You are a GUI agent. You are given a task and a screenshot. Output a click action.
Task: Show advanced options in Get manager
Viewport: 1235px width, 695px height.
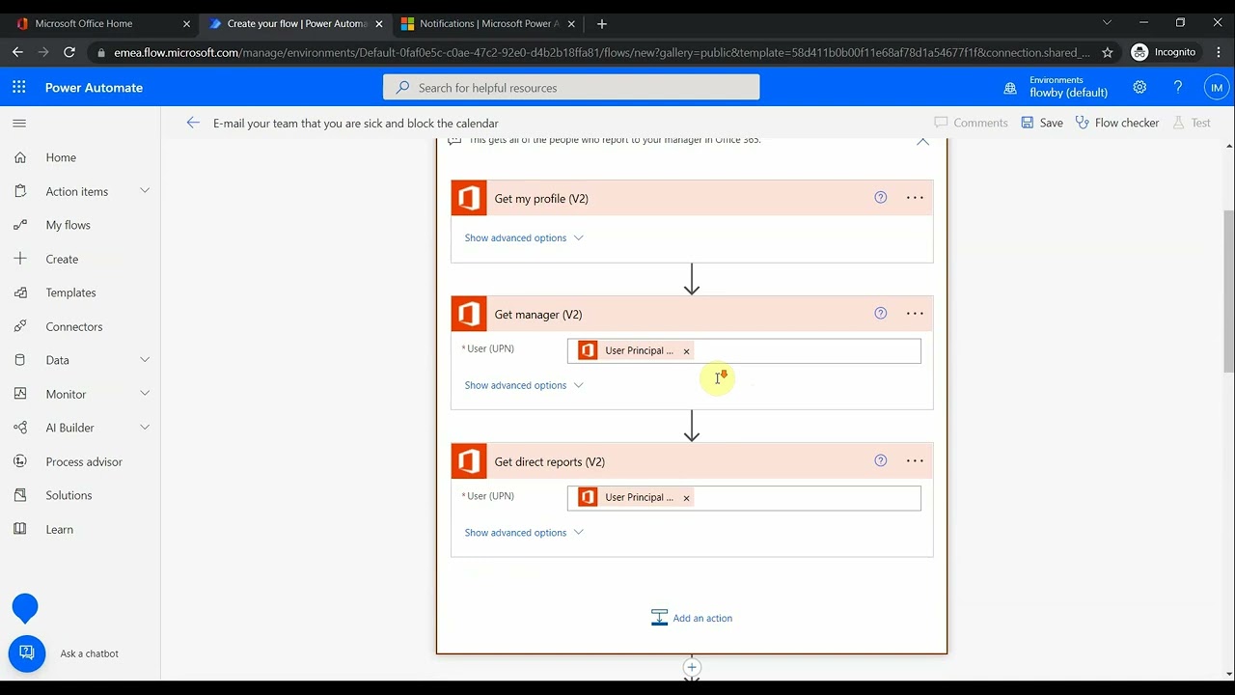tap(524, 385)
